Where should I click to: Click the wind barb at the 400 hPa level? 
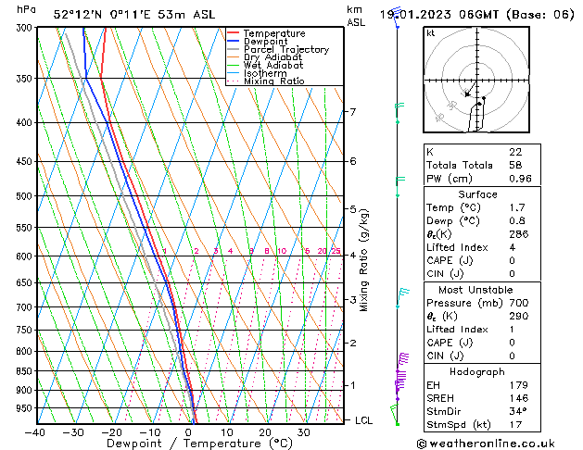tap(399, 113)
